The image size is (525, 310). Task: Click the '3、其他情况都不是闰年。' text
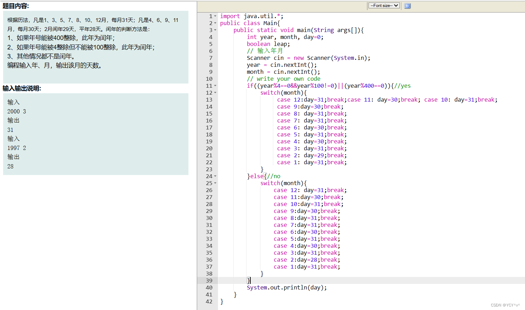42,56
